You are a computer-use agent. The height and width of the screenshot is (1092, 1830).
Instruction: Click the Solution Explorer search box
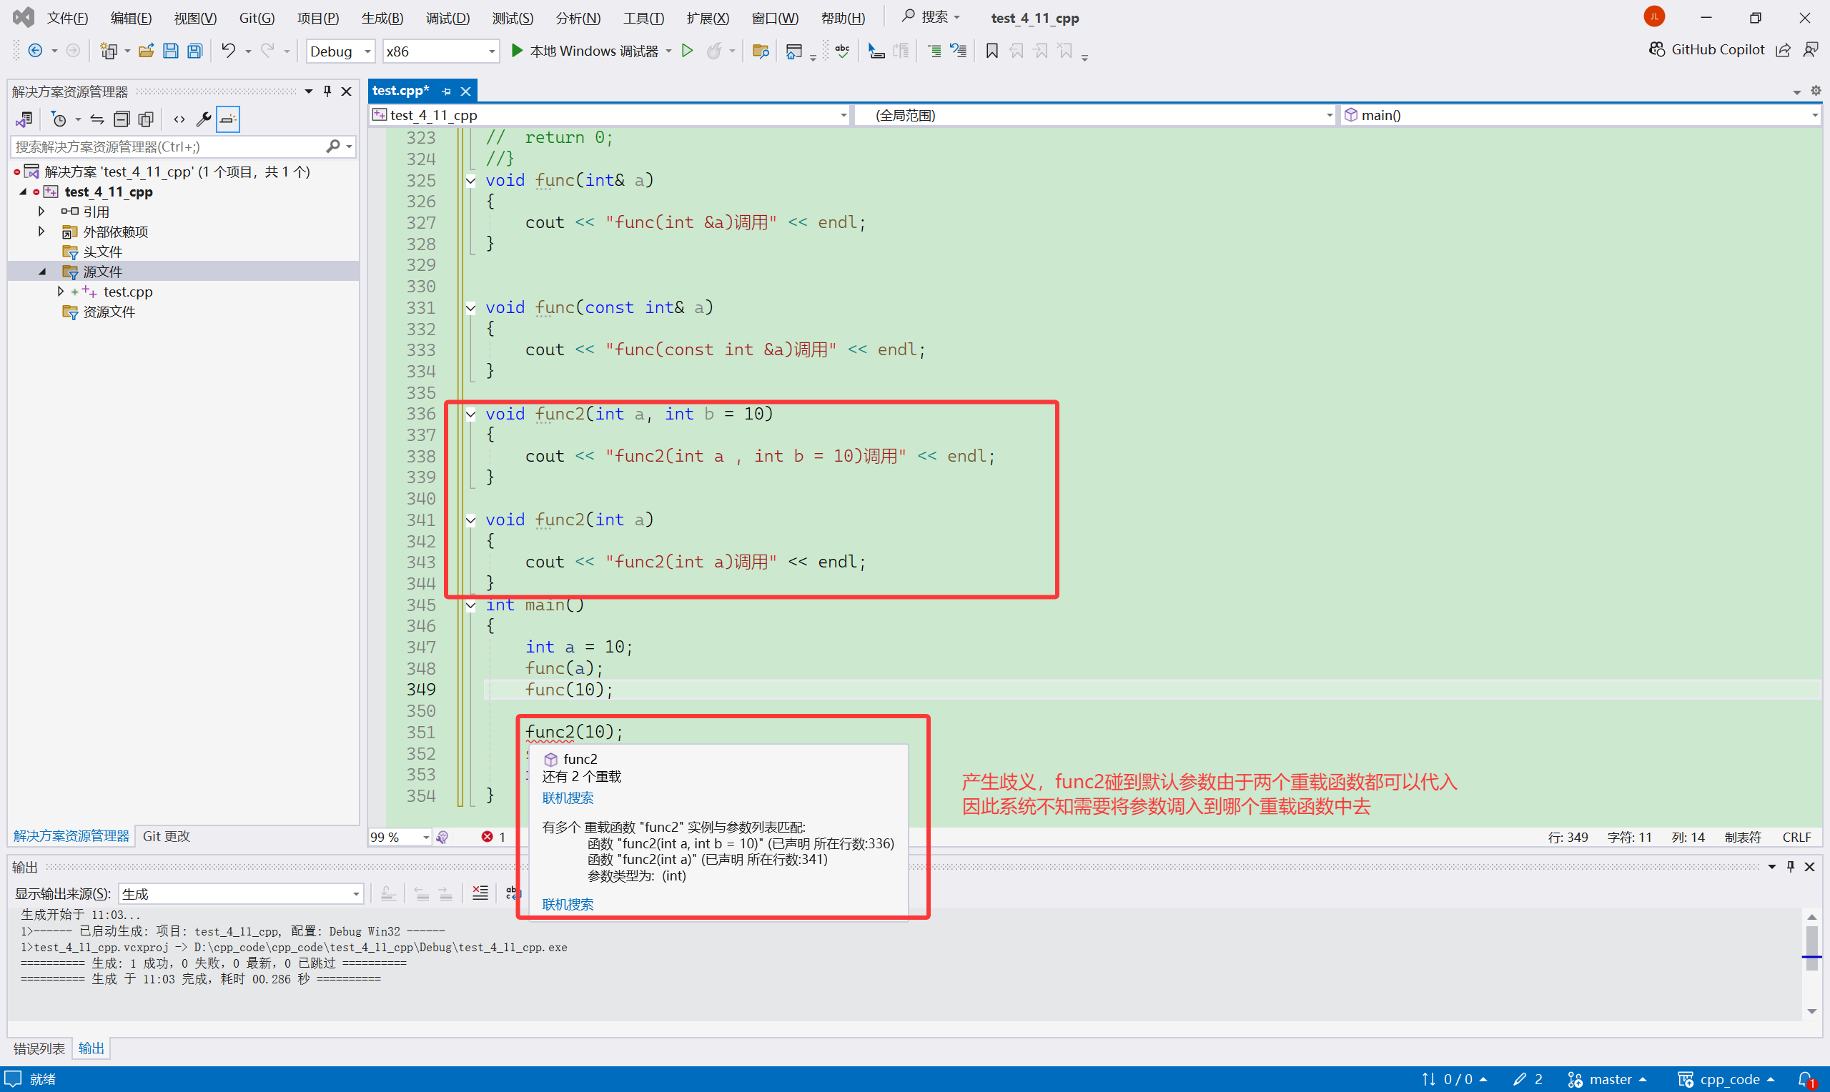pyautogui.click(x=168, y=147)
